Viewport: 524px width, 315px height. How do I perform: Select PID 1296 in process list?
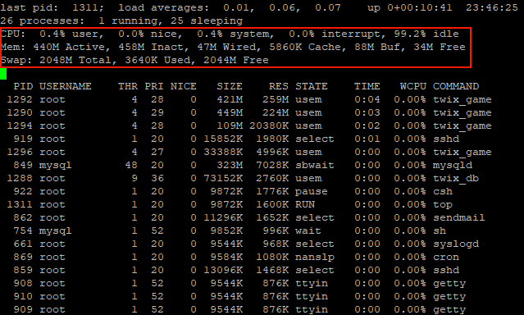pyautogui.click(x=20, y=152)
